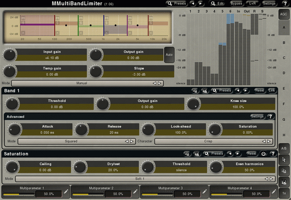Select preset slot C

284,58
